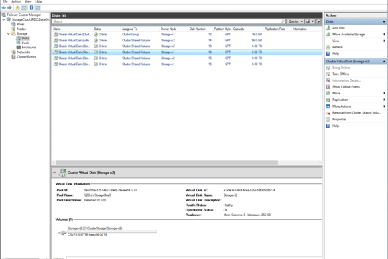Collapse the Storage tree node
The height and width of the screenshot is (259, 388).
(x=9, y=33)
